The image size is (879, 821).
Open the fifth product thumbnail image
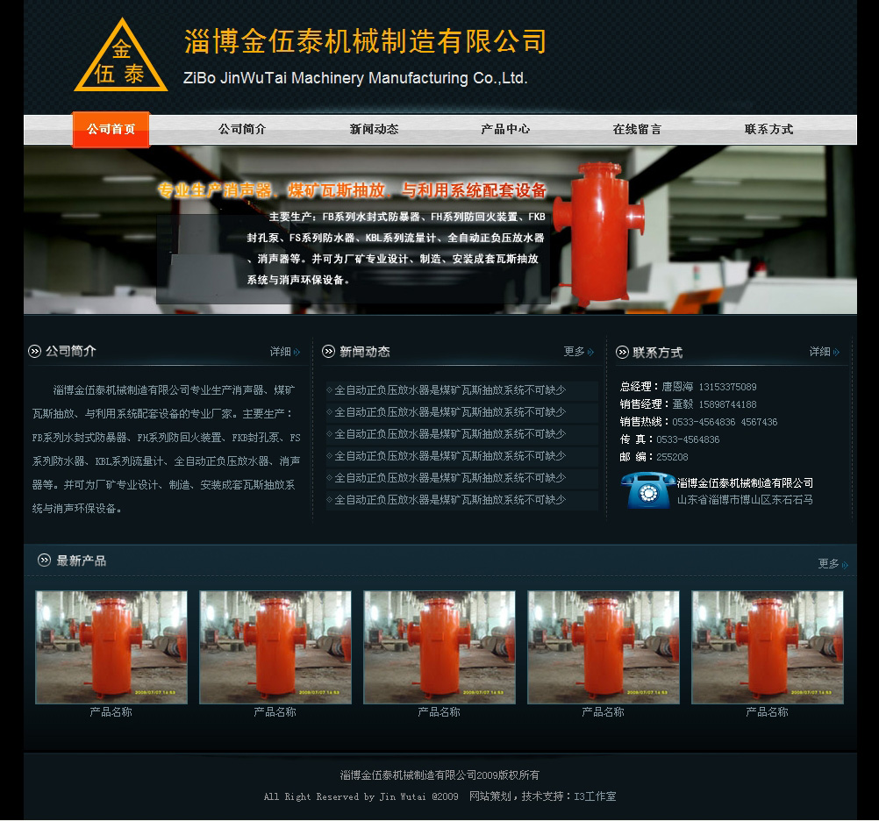(768, 647)
